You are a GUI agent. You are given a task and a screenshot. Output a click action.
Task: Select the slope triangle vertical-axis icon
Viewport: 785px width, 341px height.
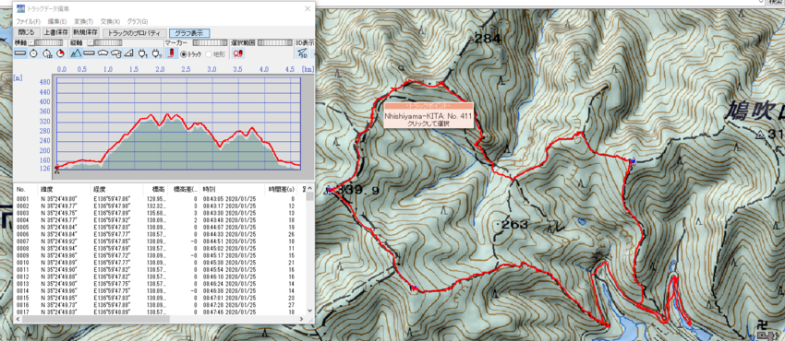coord(129,53)
